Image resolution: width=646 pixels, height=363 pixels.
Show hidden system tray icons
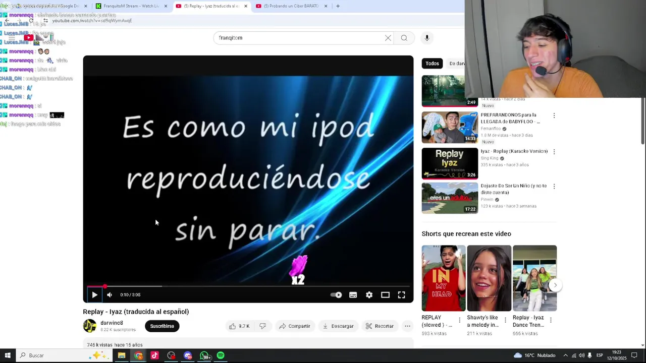(x=565, y=355)
